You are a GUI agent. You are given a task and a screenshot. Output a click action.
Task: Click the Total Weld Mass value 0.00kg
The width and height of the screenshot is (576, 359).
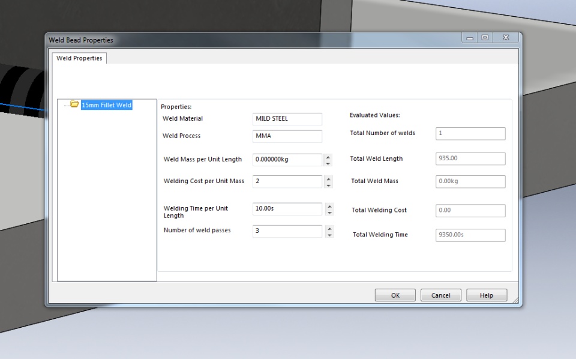(470, 181)
